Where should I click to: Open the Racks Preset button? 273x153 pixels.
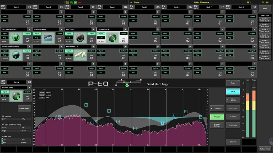coord(24,108)
